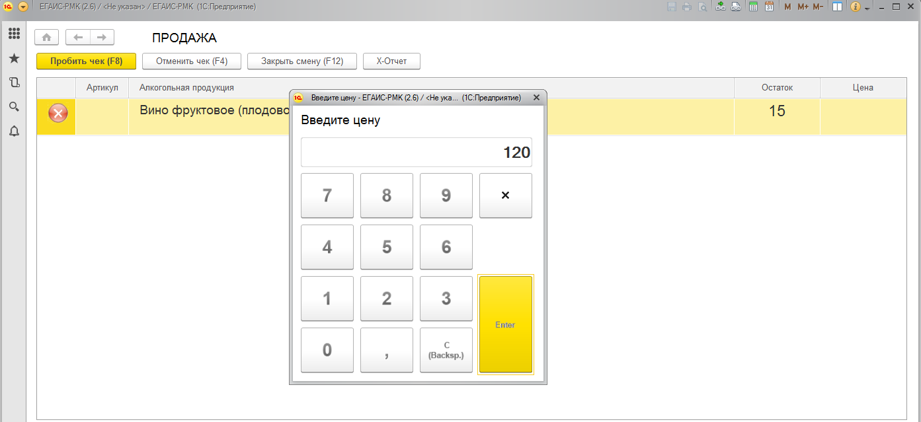Screen dimensions: 921x422
Task: Tap keypad digit 1
Action: pyautogui.click(x=327, y=299)
